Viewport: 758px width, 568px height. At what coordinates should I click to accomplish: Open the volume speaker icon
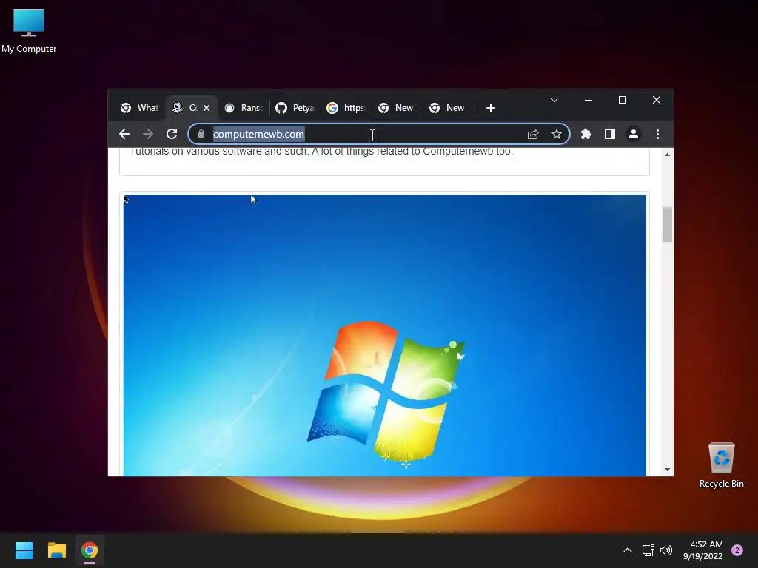pyautogui.click(x=666, y=550)
